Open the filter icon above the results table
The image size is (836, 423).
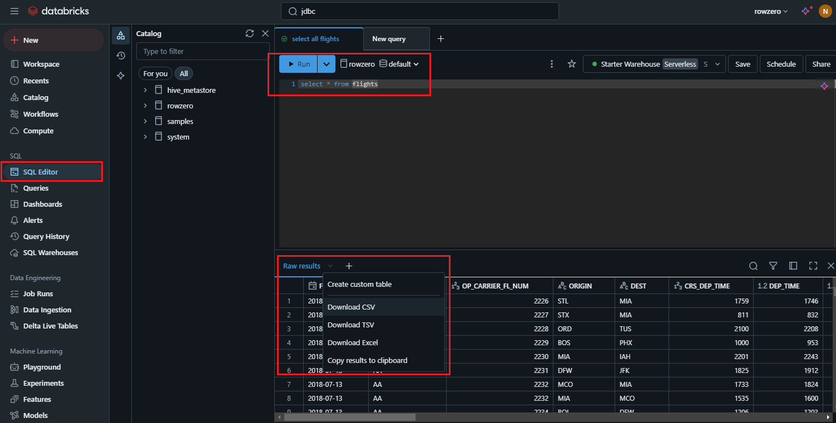pyautogui.click(x=773, y=266)
